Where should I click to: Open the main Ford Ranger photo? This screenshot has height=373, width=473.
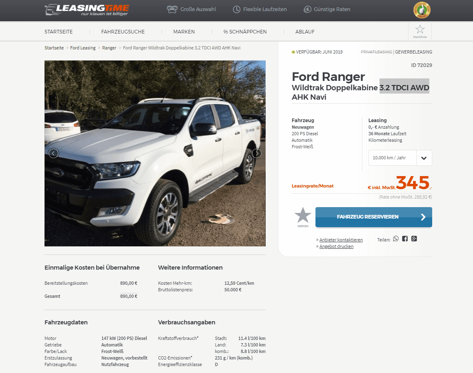[155, 154]
